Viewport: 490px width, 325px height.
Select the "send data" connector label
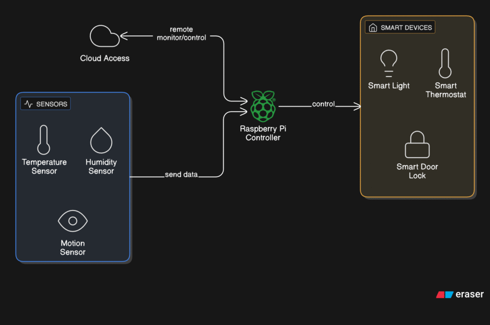(x=181, y=174)
